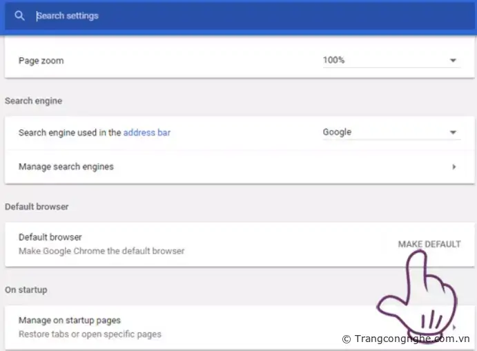Open the Page zoom 100% dropdown

(390, 60)
